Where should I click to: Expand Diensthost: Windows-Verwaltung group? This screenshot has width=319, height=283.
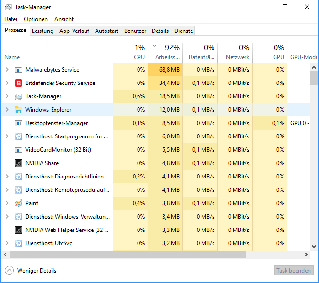7,217
